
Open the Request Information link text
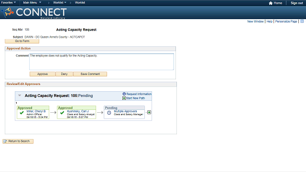coord(139,94)
